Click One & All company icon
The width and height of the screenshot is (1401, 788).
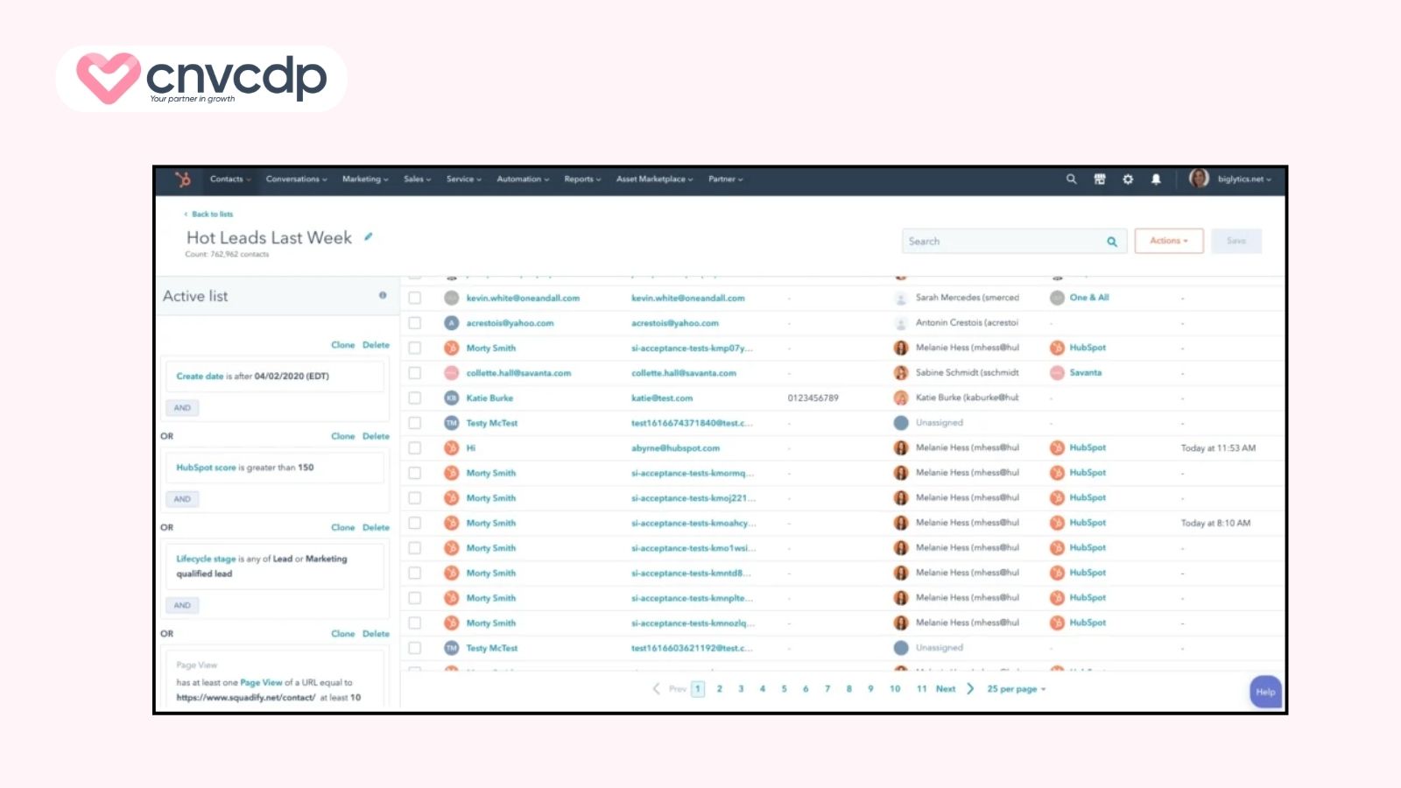point(1057,298)
